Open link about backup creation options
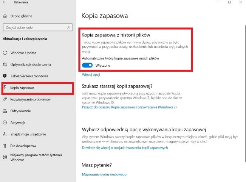Viewport: 246px width, 182px height. tap(125, 148)
